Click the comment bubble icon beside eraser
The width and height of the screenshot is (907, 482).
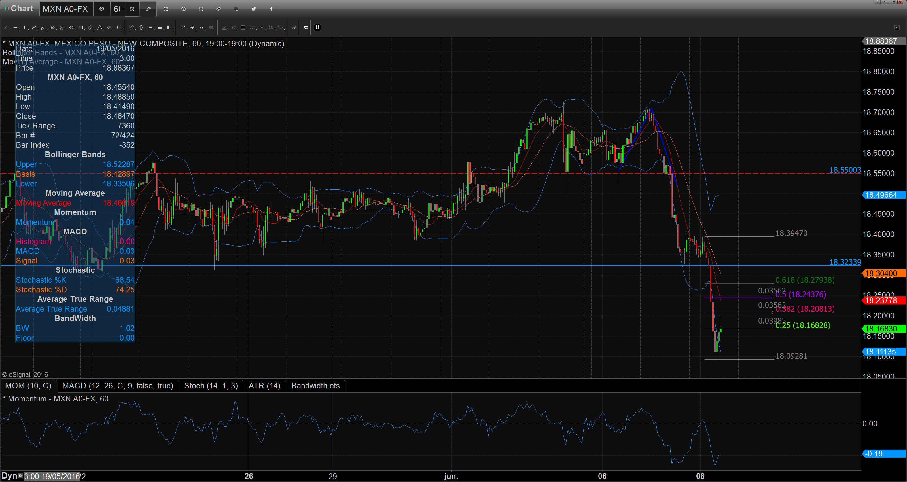(x=306, y=28)
